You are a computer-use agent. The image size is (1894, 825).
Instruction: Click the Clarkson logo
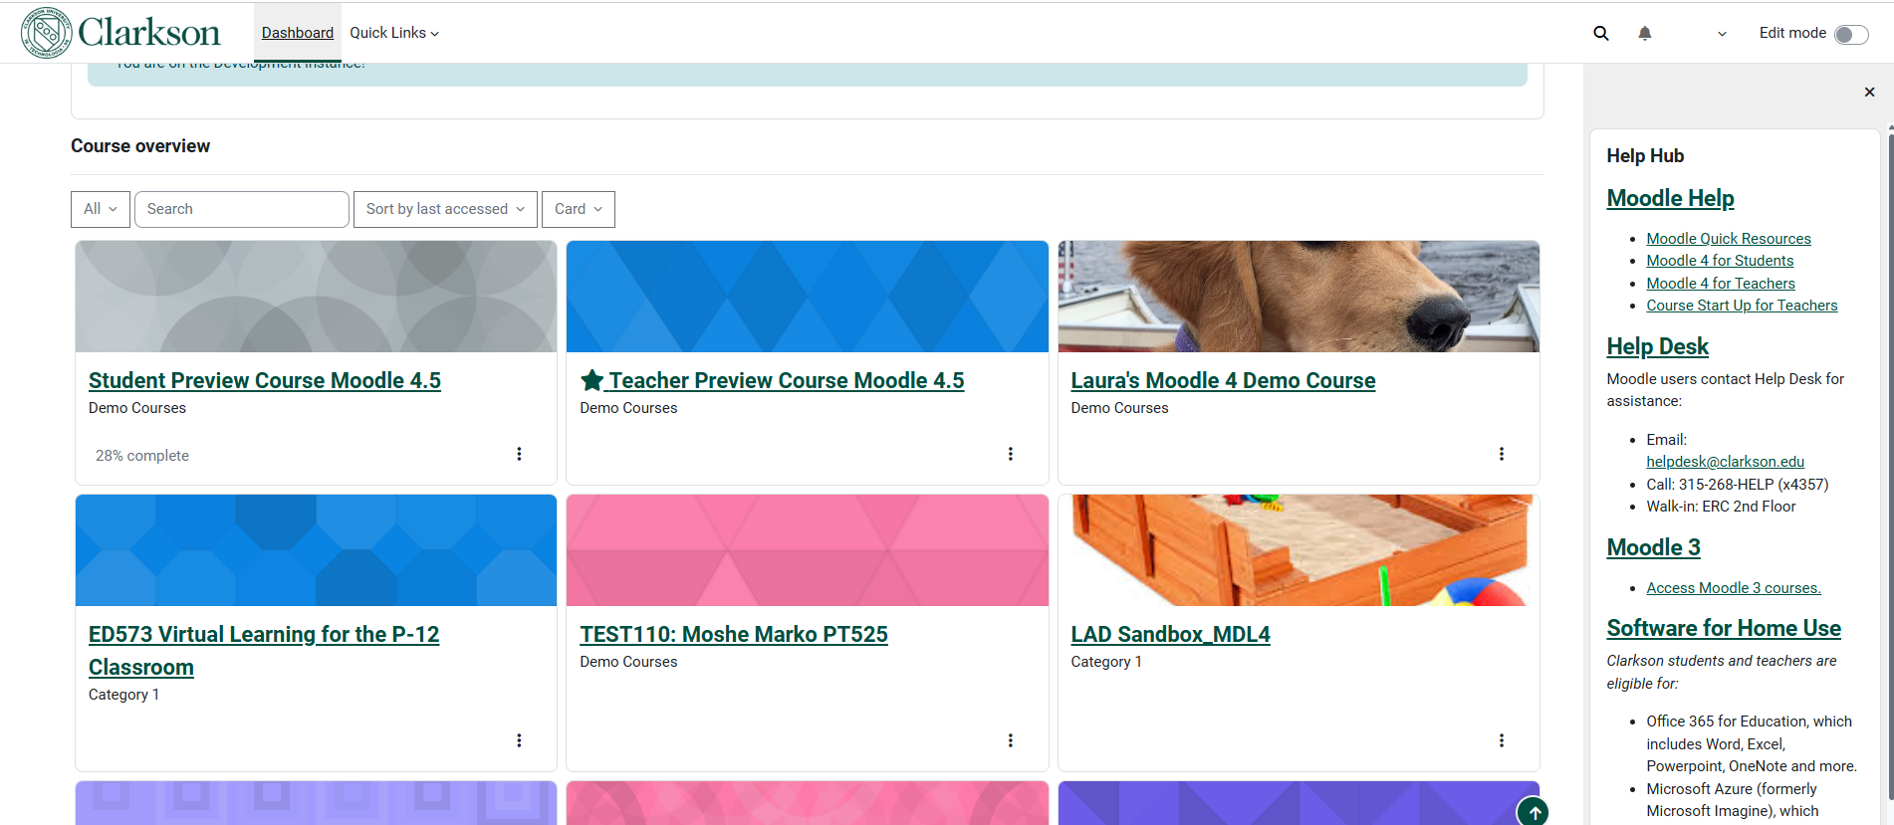(x=120, y=33)
